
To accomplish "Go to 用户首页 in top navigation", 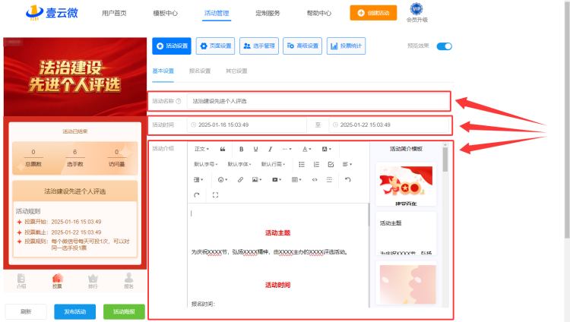I will pyautogui.click(x=114, y=13).
